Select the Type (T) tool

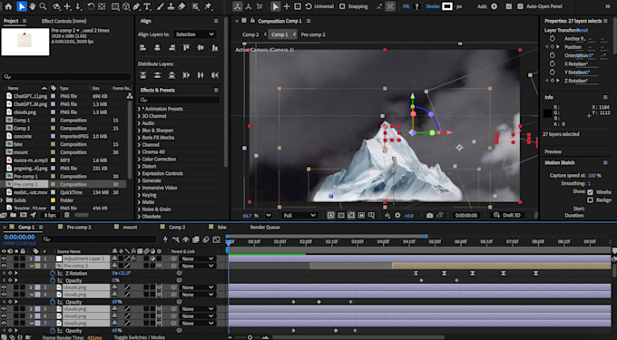pyautogui.click(x=147, y=6)
